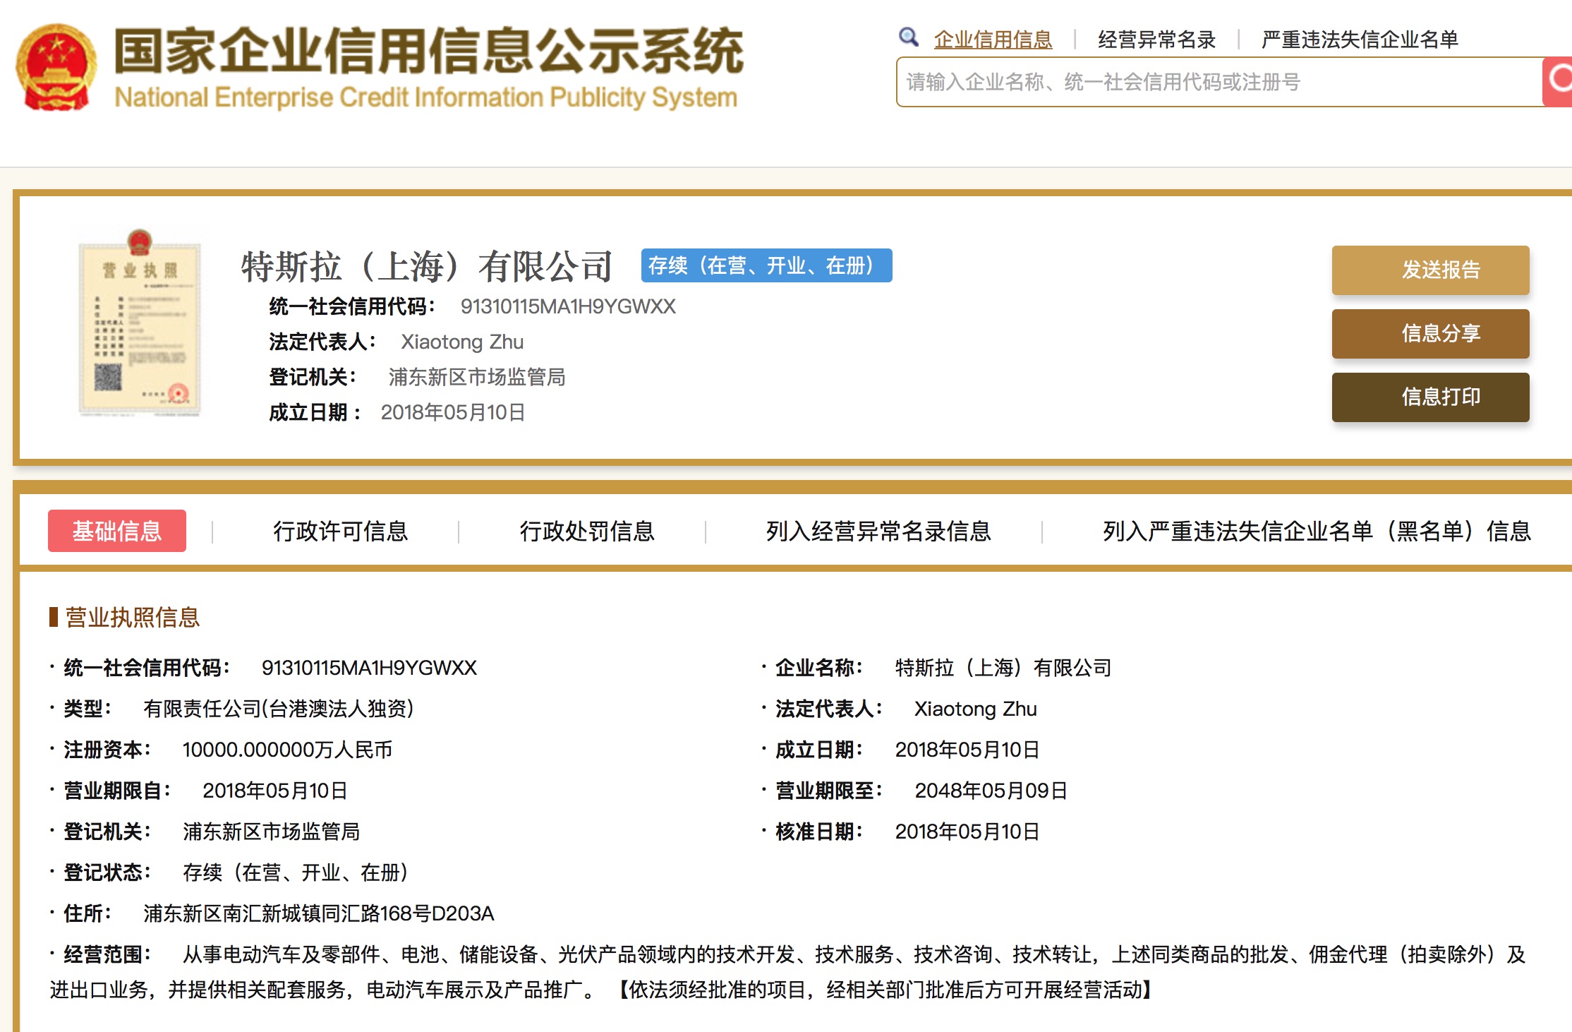This screenshot has width=1572, height=1032.
Task: Open the 经营异常名录 navigation menu item
Action: coord(1156,40)
